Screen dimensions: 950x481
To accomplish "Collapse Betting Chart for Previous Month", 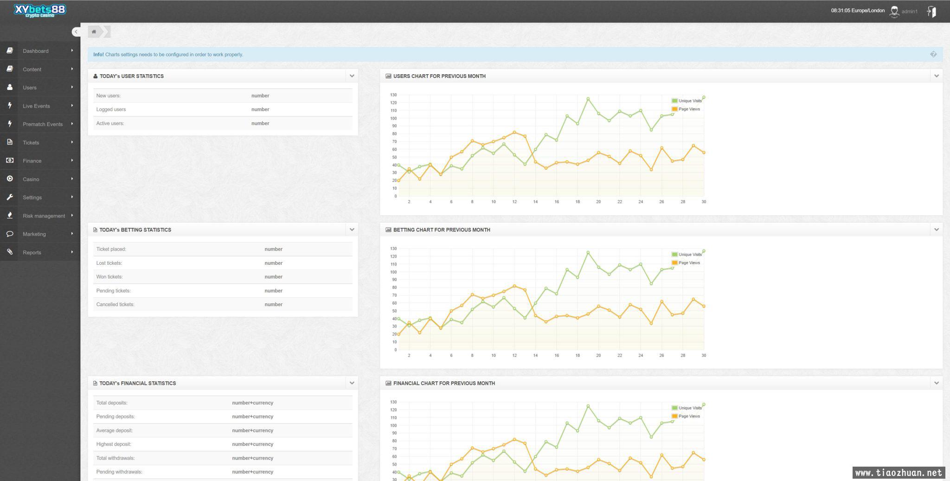I will [x=936, y=230].
